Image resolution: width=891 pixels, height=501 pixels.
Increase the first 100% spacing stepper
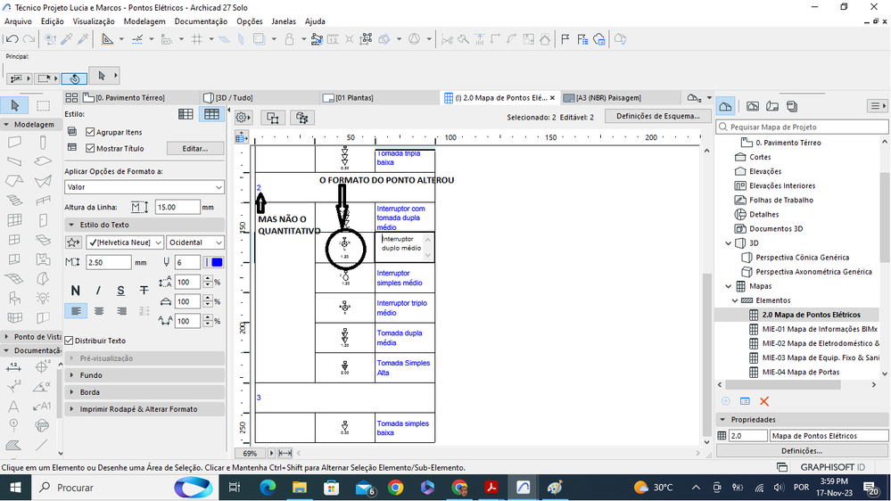(x=208, y=279)
